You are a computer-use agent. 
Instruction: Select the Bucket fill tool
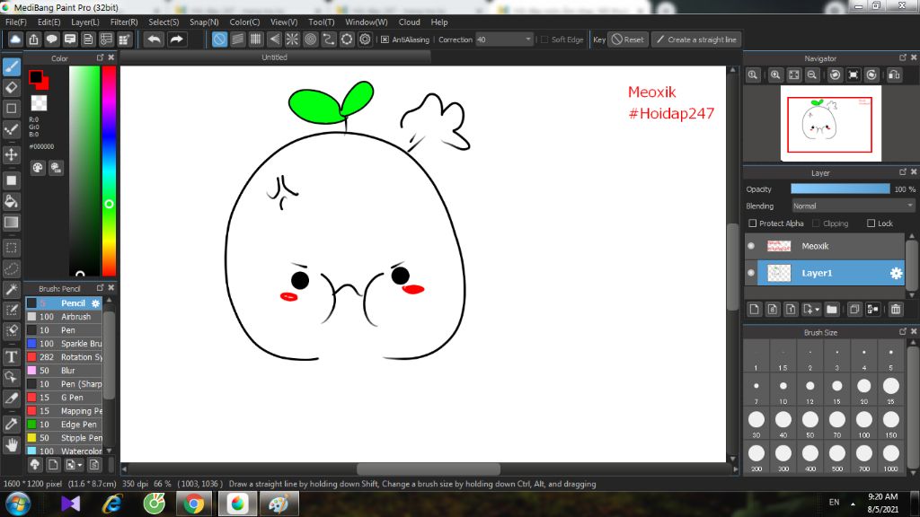(x=11, y=202)
